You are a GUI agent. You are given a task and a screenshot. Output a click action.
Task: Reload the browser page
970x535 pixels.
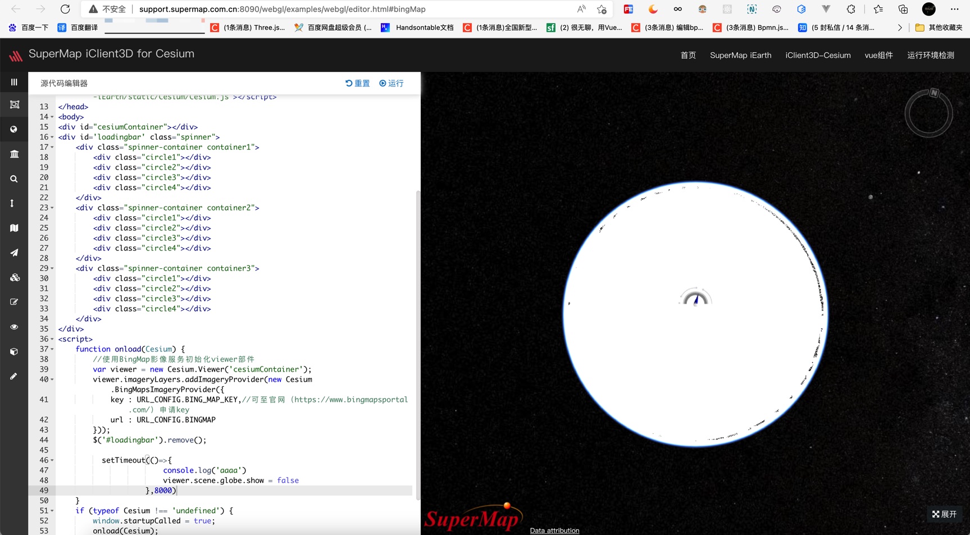[x=65, y=9]
